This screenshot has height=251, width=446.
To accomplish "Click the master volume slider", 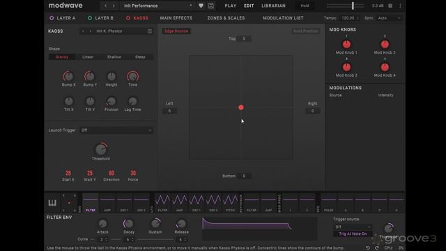I will pyautogui.click(x=346, y=6).
